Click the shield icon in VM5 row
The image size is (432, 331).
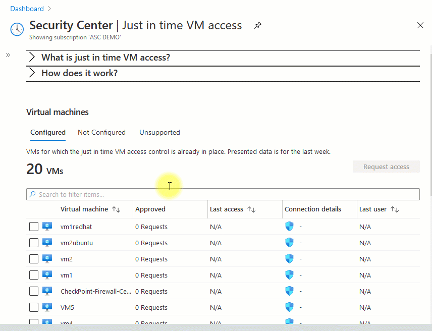pos(289,307)
